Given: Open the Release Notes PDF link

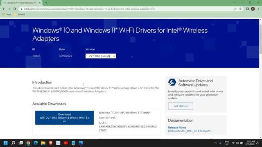Looking at the screenshot, I should 189,129.
